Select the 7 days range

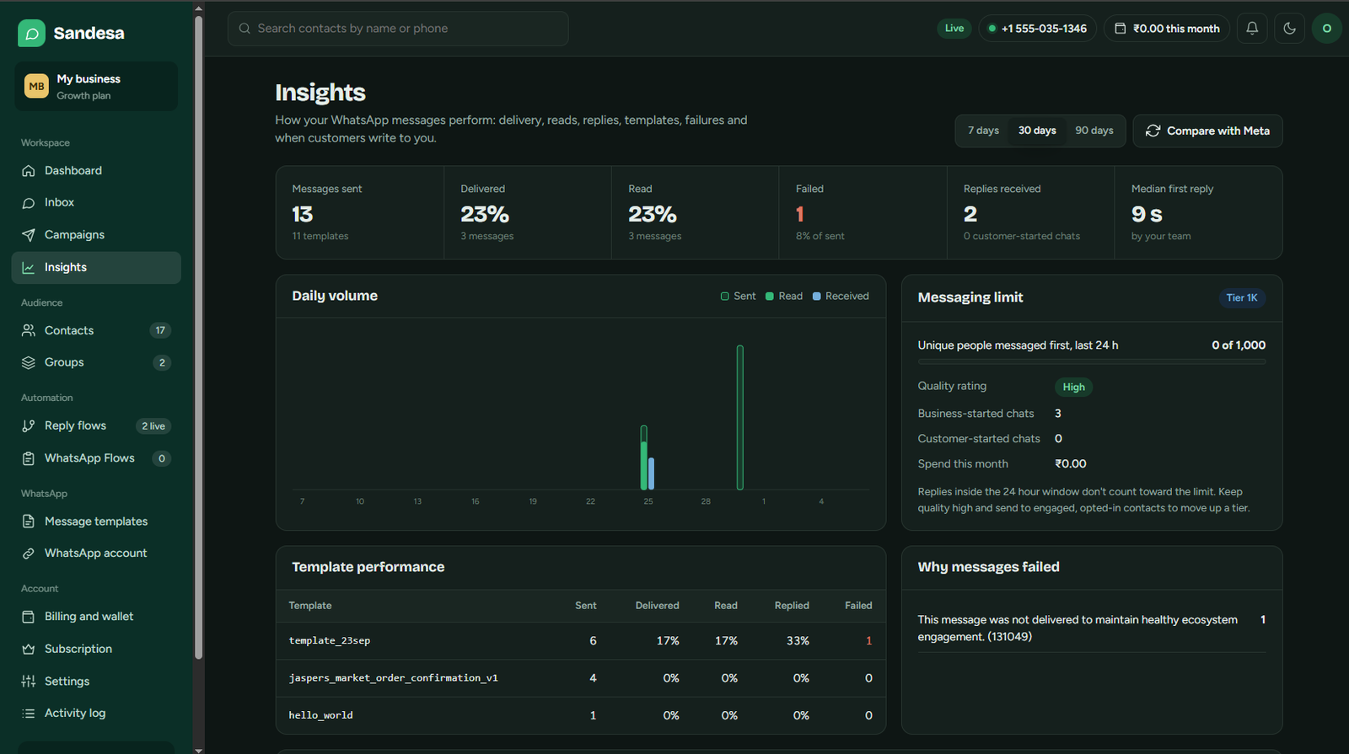(983, 131)
